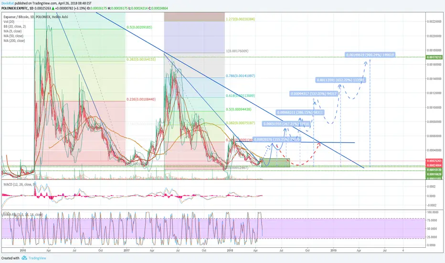Click the 0.00200000 price scale value
Image resolution: width=445 pixels, height=263 pixels.
[x=434, y=36]
